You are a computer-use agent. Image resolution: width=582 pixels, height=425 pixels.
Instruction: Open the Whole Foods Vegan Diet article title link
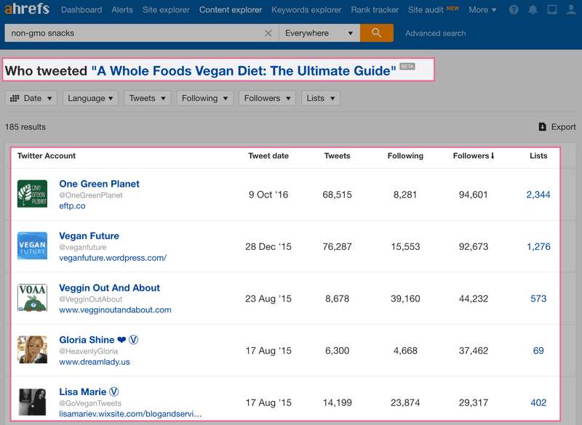click(244, 70)
